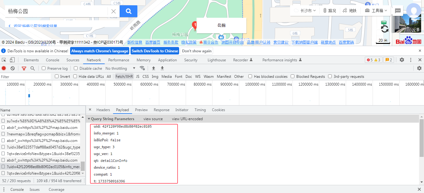Open the Coverage drawer tab
Image resolution: width=424 pixels, height=193 pixels.
tap(56, 190)
